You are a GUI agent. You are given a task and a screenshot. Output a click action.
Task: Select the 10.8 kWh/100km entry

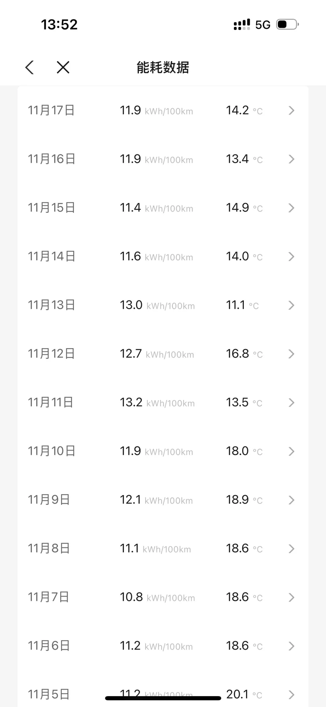click(157, 597)
